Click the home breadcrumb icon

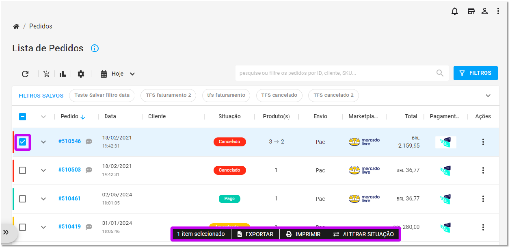click(16, 26)
